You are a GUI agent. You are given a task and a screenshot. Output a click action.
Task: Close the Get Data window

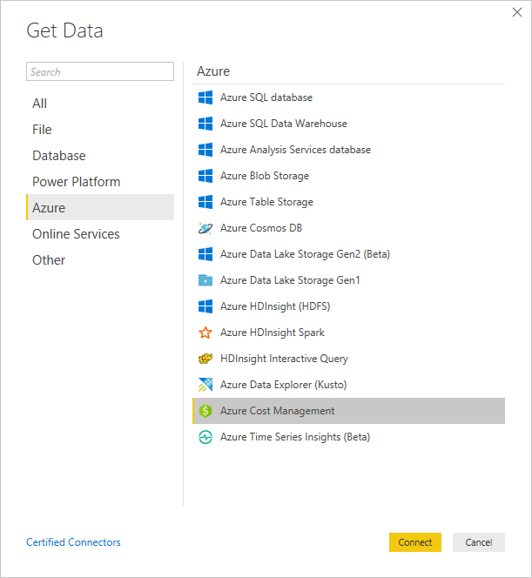(516, 13)
